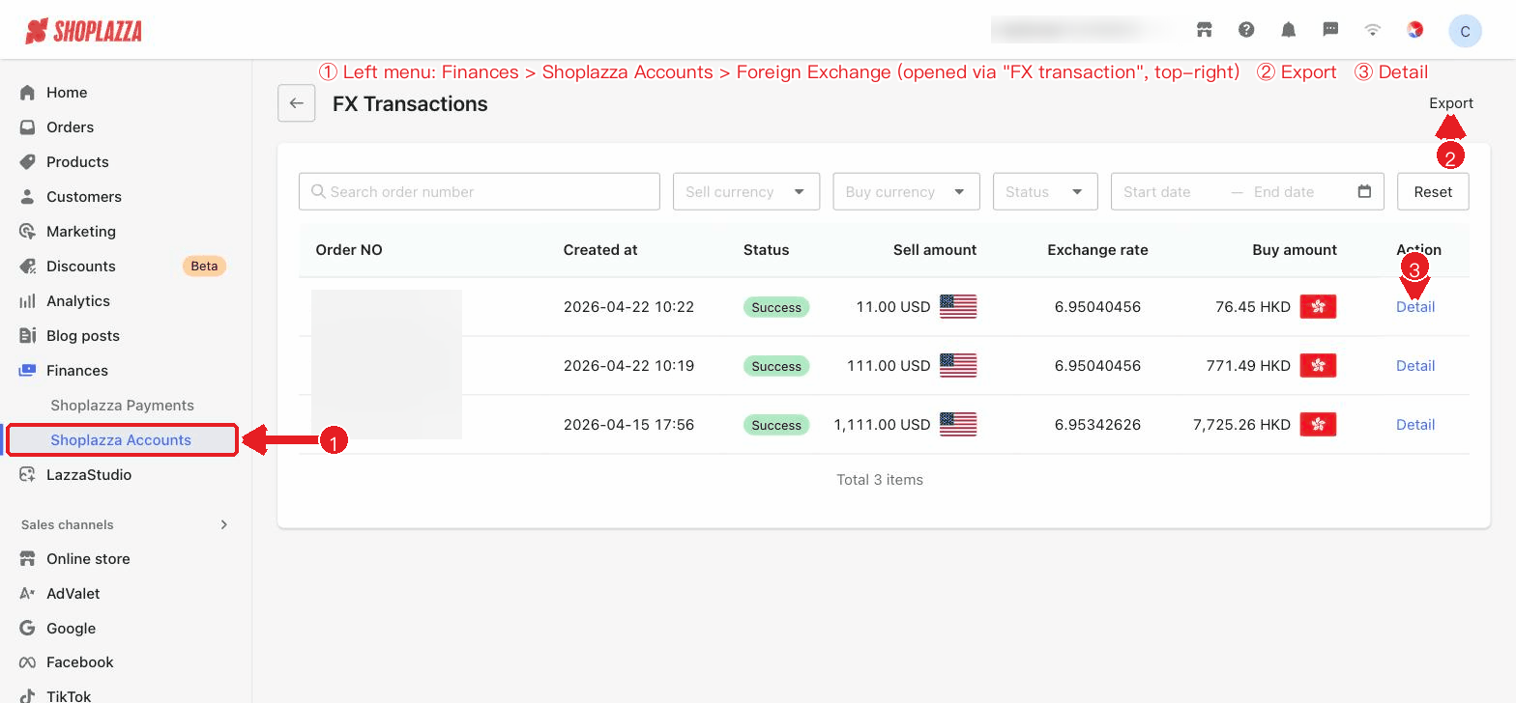Open the Sell currency dropdown
1516x703 pixels.
tap(746, 191)
